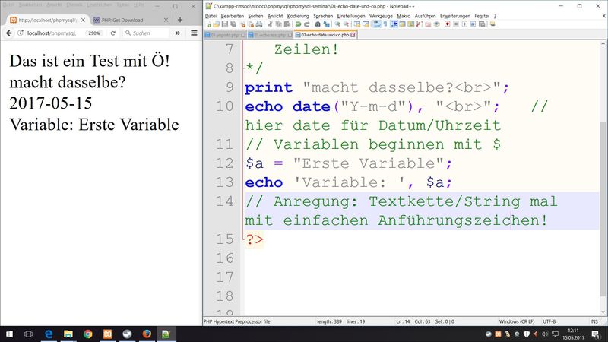Close the 01-echo-date-und-co.php tab
The height and width of the screenshot is (342, 608).
click(x=353, y=35)
